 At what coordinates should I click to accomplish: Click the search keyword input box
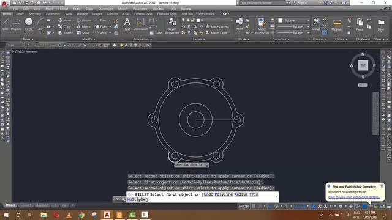tap(262, 3)
